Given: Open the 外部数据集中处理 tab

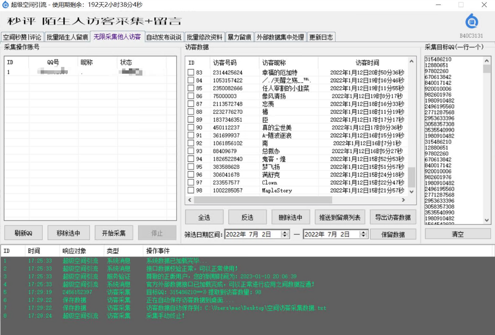Looking at the screenshot, I should pos(280,37).
